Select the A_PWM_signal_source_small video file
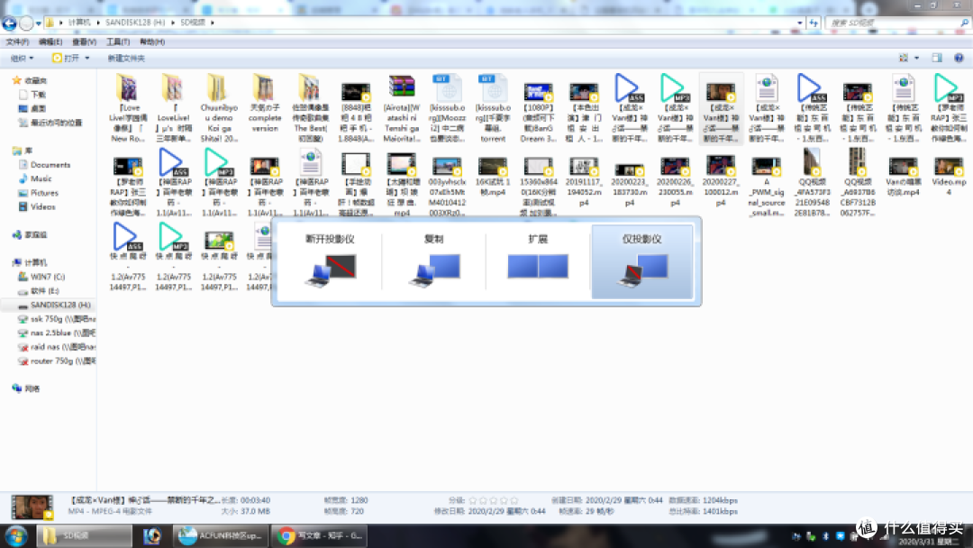 [x=767, y=185]
